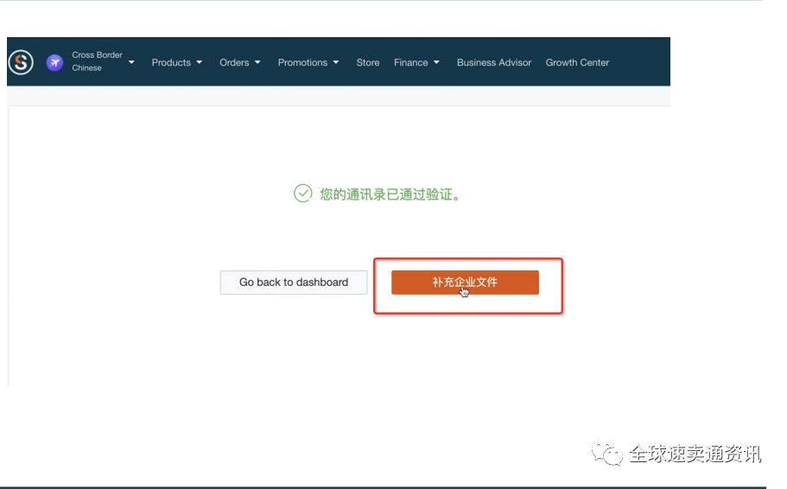
Task: Open the Promotions menu
Action: pyautogui.click(x=302, y=62)
